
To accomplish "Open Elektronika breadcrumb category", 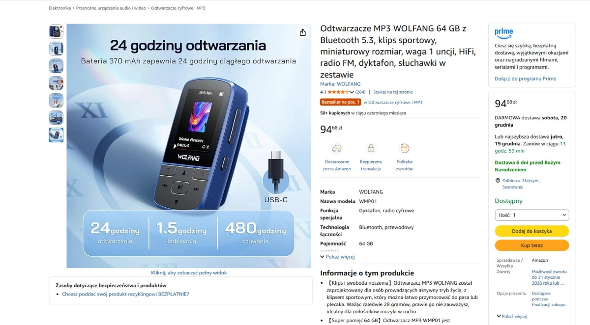I will (60, 8).
